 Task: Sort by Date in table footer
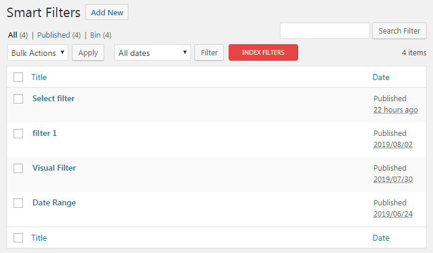381,238
